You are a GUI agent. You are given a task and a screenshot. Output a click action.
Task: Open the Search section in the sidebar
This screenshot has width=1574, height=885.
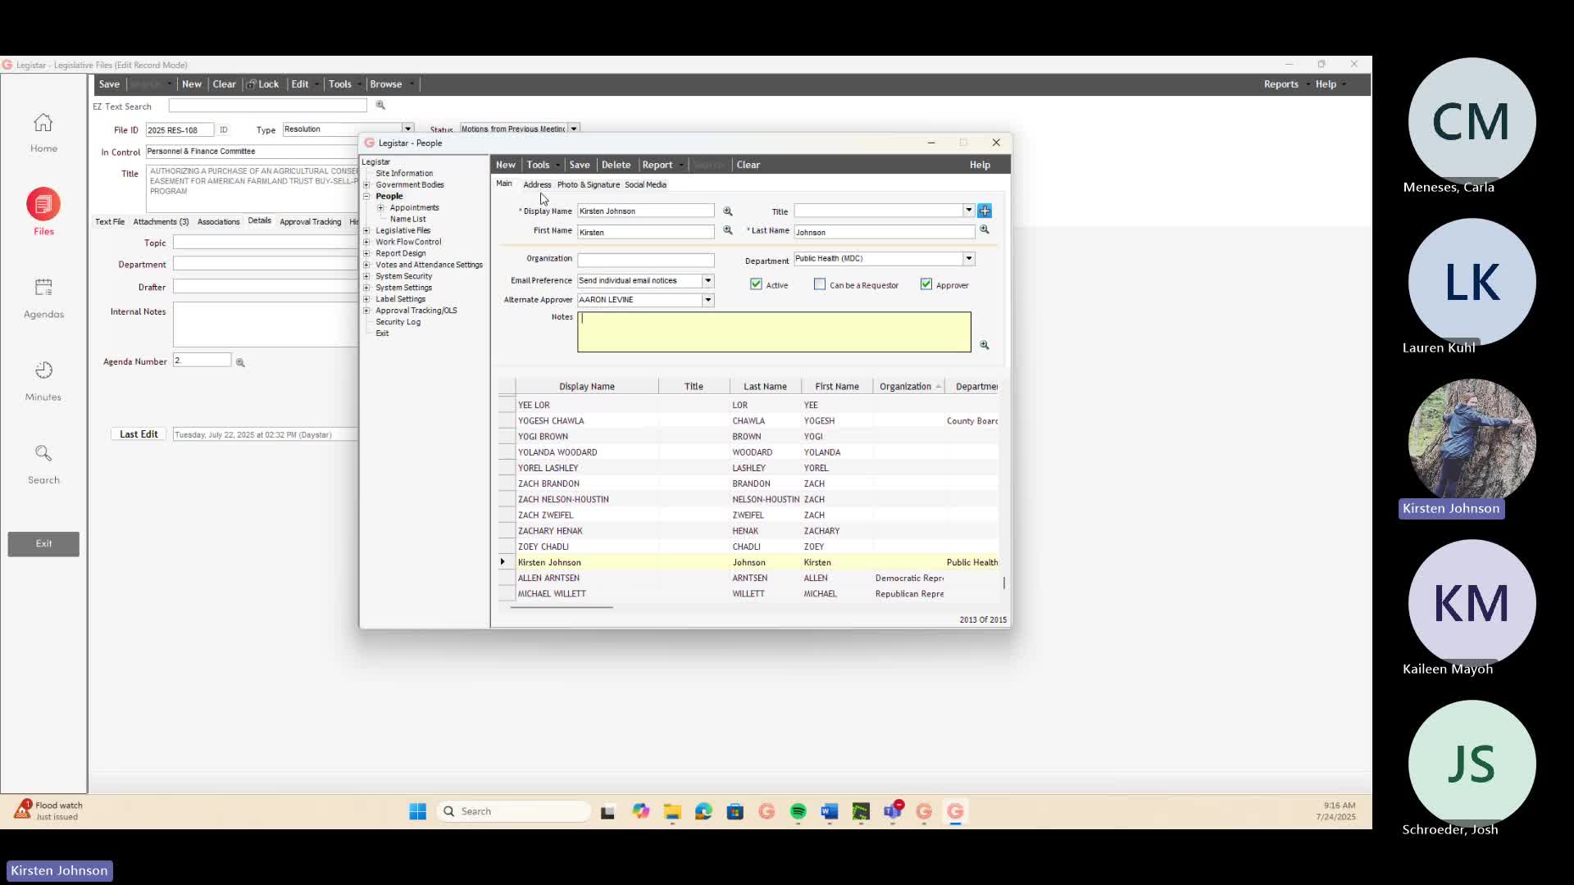click(x=43, y=464)
